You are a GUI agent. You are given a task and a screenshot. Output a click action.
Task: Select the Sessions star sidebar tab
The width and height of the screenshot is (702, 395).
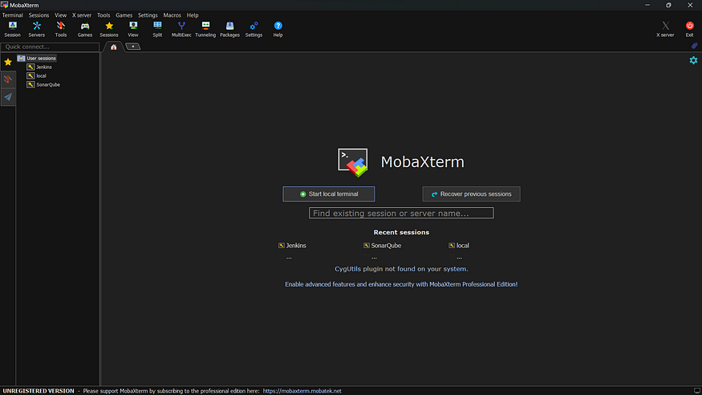(8, 63)
